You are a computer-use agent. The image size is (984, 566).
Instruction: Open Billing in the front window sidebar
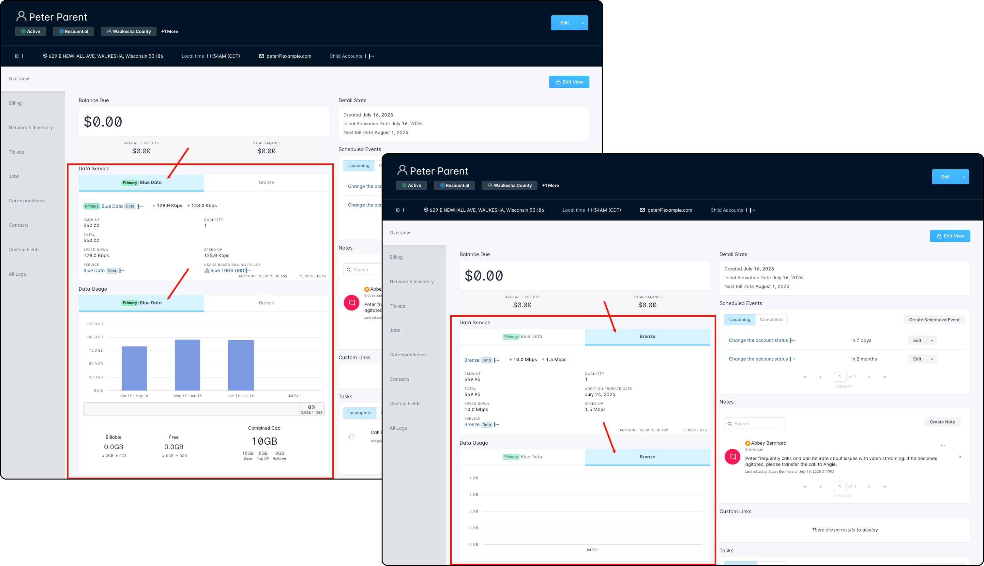396,257
